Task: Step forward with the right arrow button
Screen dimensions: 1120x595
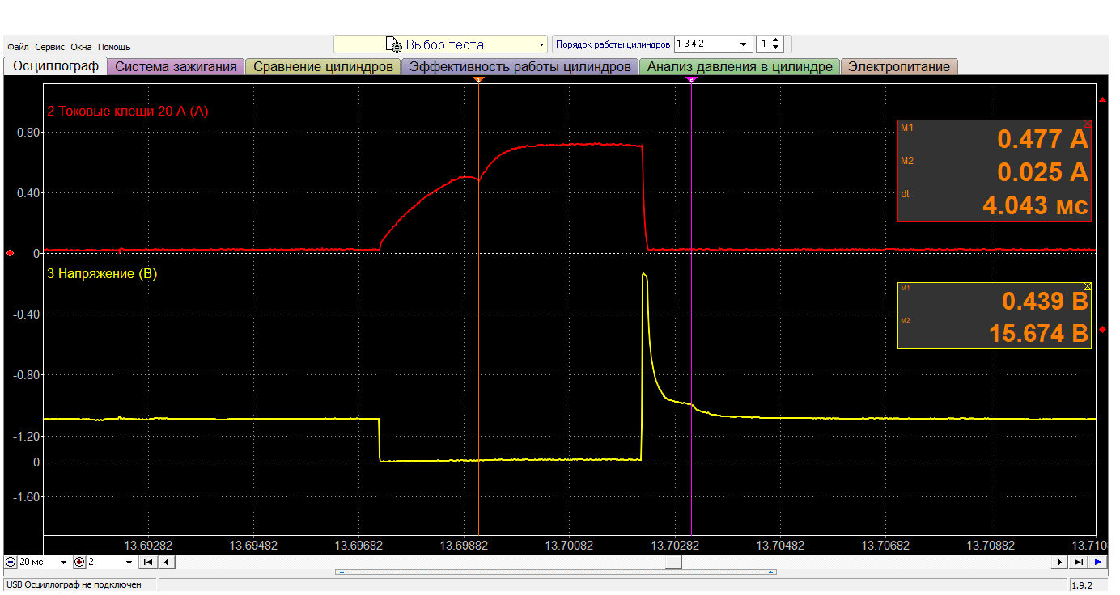Action: [x=1061, y=562]
